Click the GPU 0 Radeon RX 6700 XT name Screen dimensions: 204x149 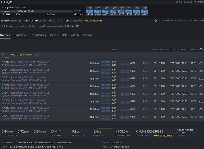click(x=21, y=62)
